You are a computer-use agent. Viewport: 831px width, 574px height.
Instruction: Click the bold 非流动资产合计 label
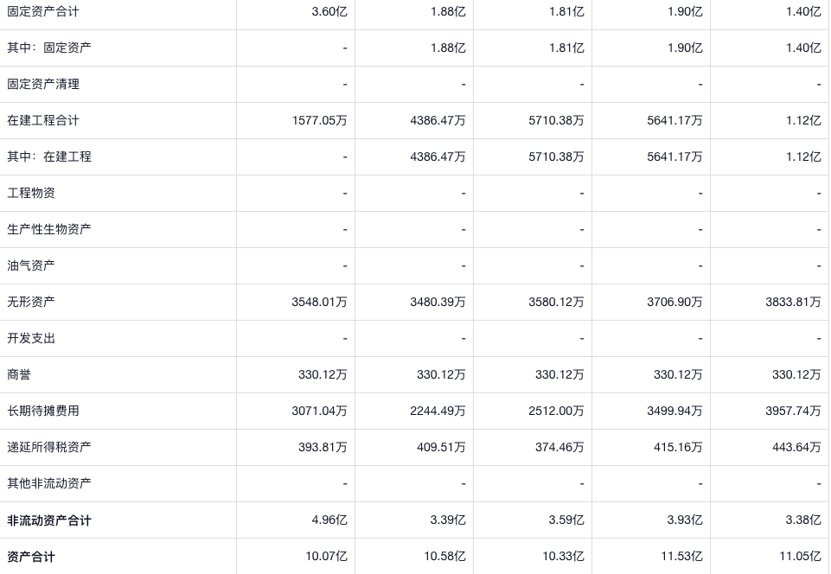(x=49, y=520)
